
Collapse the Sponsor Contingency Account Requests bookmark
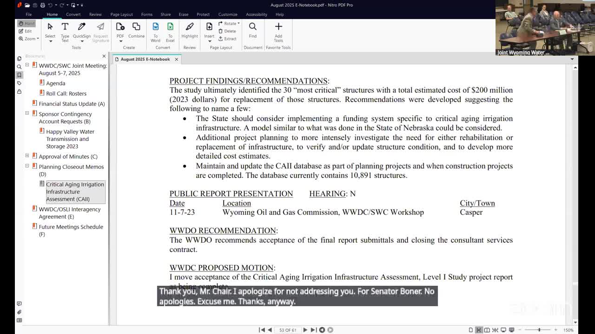(27, 113)
